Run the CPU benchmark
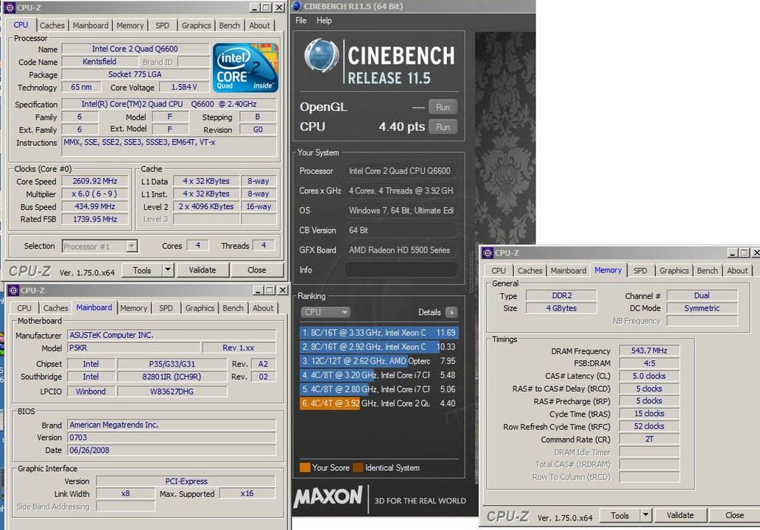Screen dimensions: 760x530 (443, 127)
